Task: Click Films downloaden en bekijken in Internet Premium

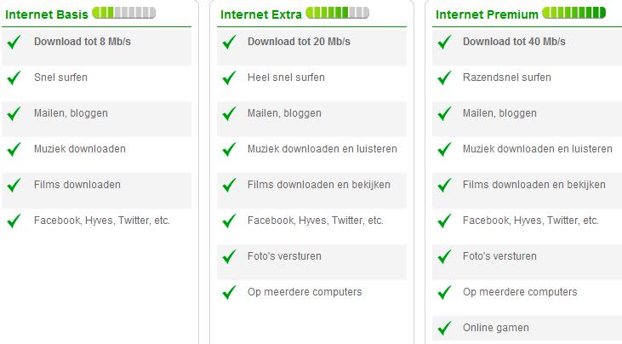Action: click(534, 185)
